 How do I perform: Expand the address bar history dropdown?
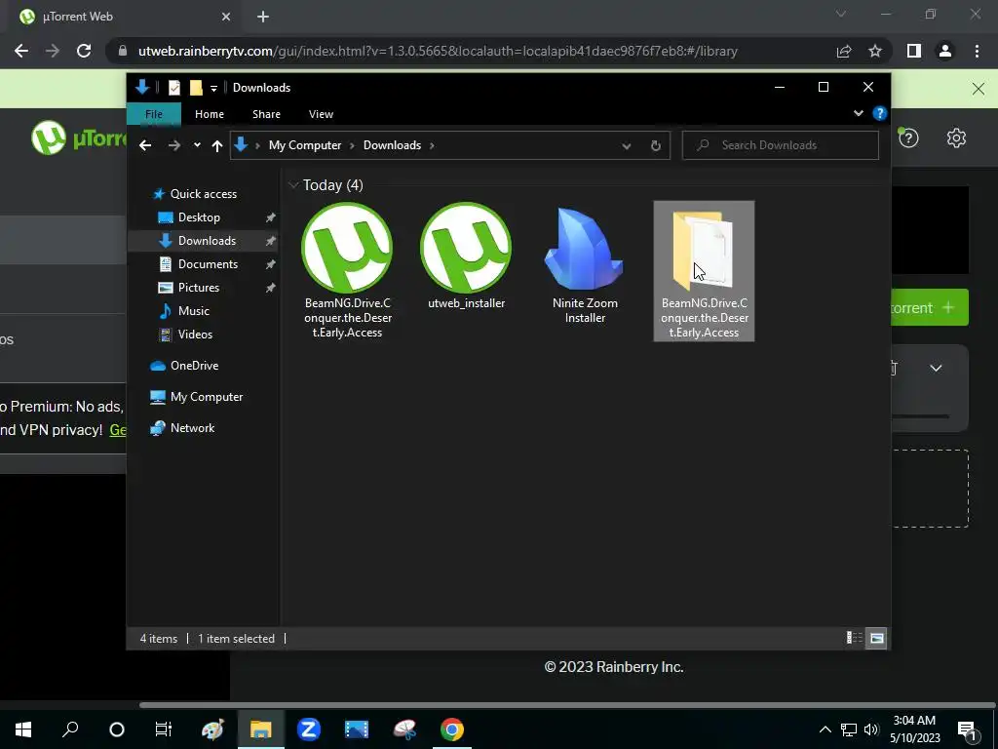click(x=627, y=146)
